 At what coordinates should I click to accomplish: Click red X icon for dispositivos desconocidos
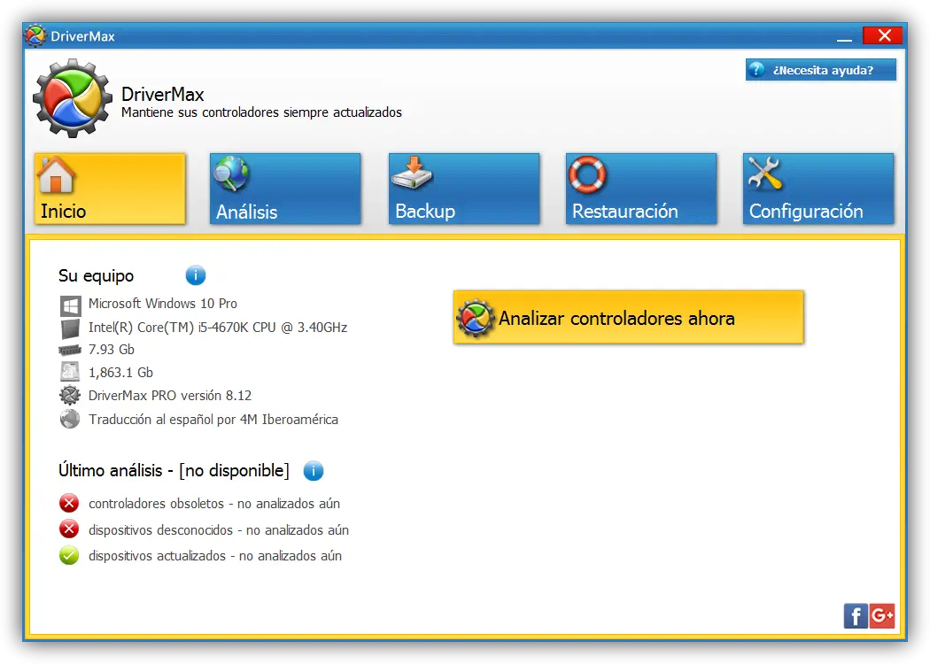(69, 529)
